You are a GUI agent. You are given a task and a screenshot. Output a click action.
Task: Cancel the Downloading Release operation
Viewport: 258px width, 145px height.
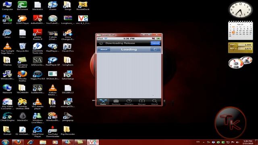(x=155, y=43)
